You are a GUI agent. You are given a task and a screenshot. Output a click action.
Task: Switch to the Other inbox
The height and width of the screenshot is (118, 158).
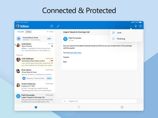[29, 32]
